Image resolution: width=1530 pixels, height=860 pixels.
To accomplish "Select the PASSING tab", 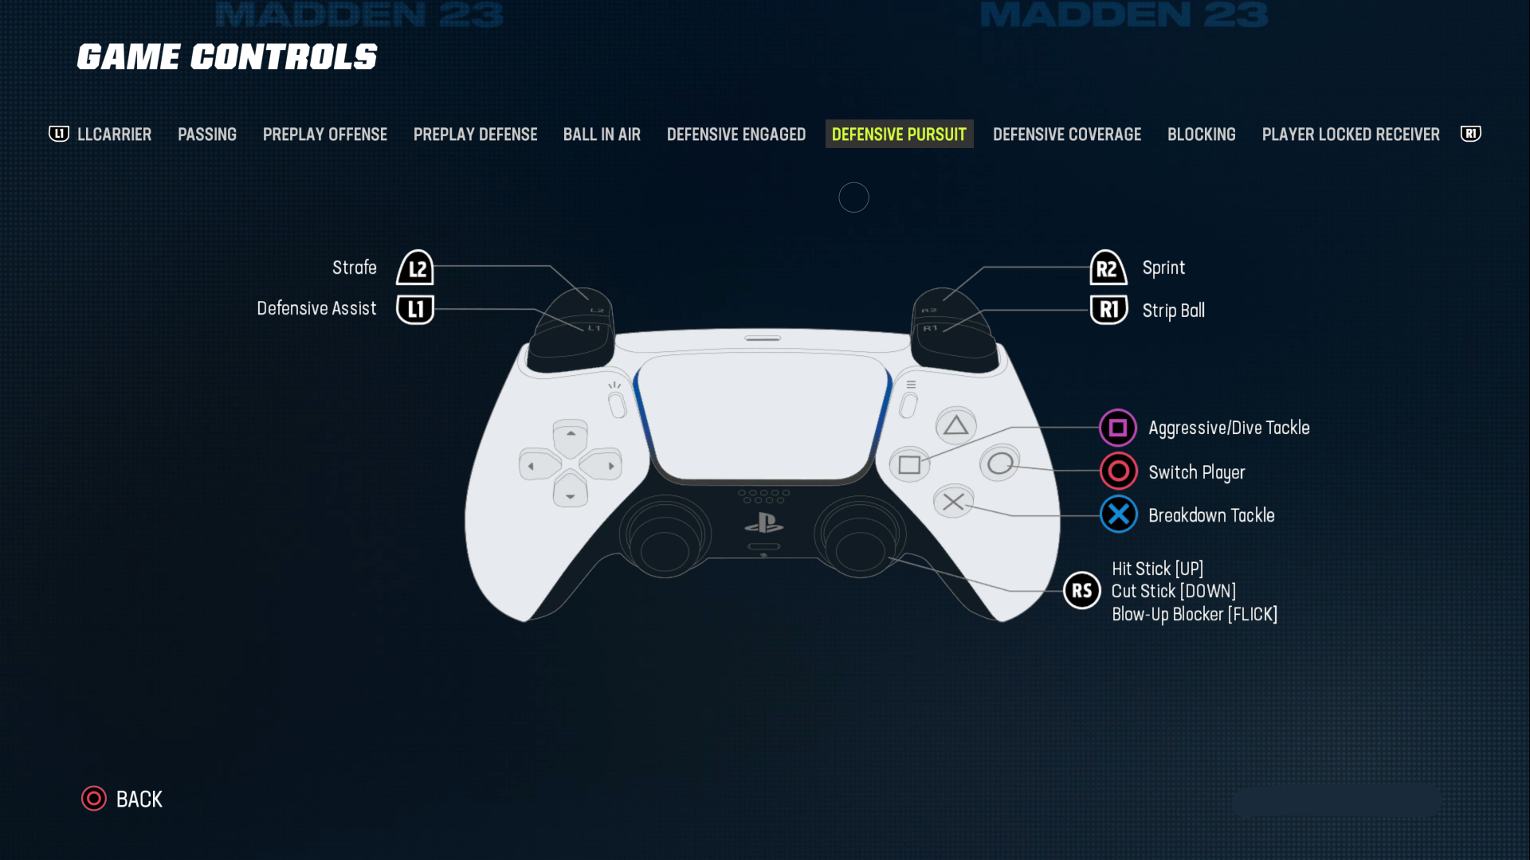I will (207, 133).
